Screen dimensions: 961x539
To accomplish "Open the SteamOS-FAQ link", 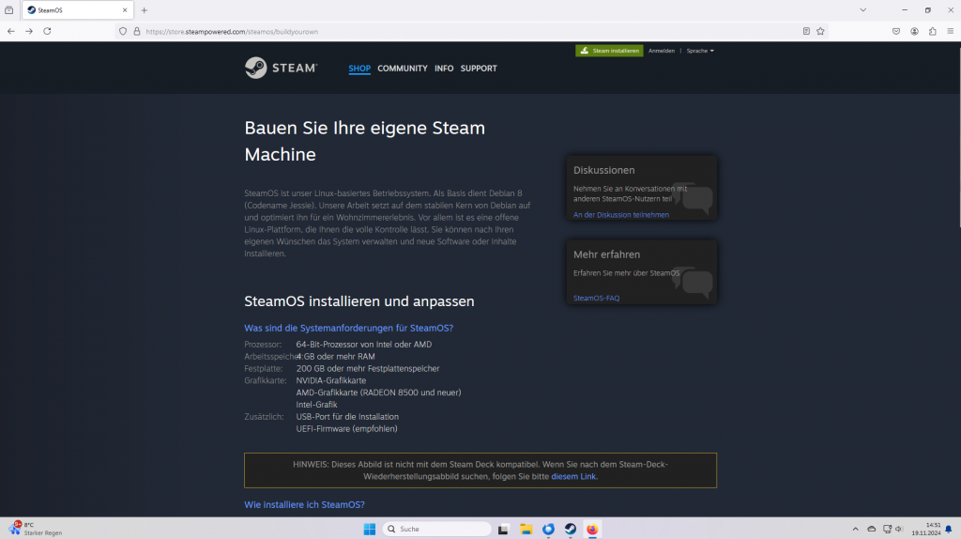I will tap(596, 298).
